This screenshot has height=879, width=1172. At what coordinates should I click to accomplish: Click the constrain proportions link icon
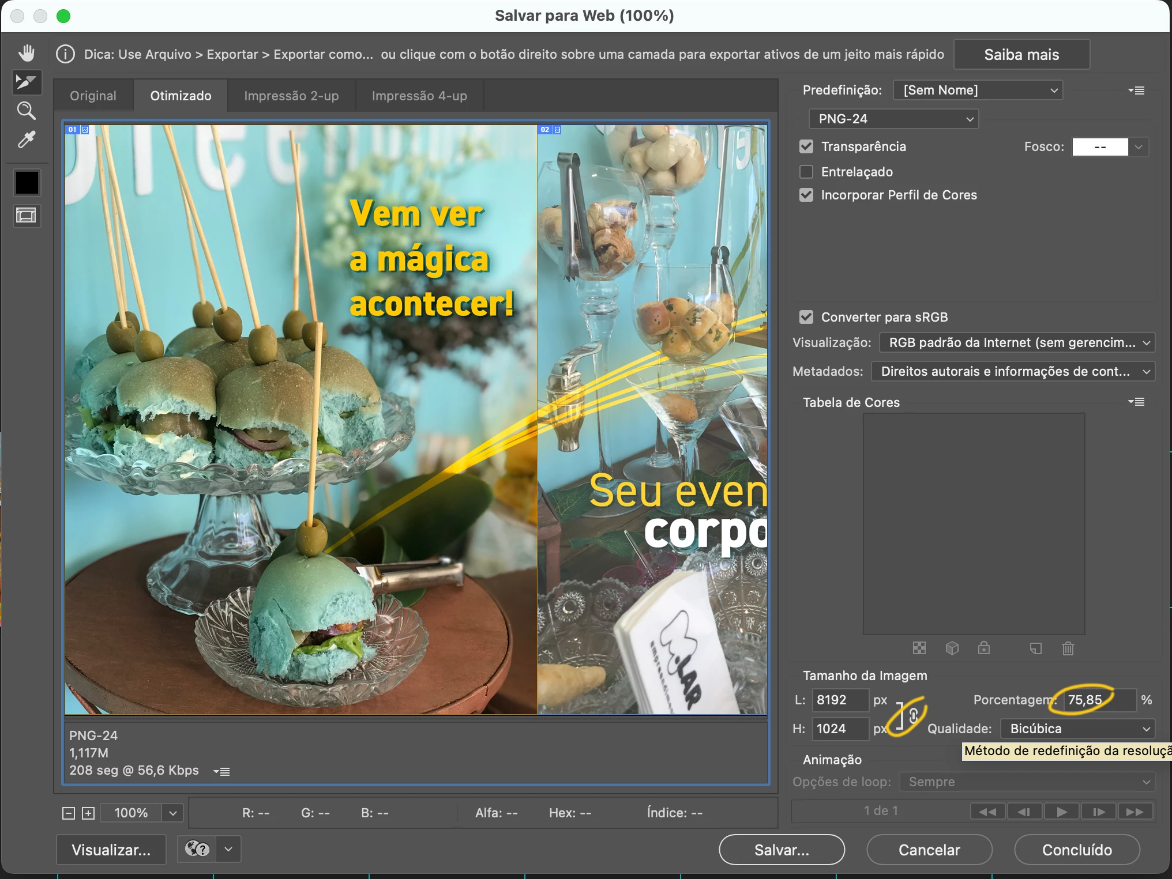click(x=914, y=716)
